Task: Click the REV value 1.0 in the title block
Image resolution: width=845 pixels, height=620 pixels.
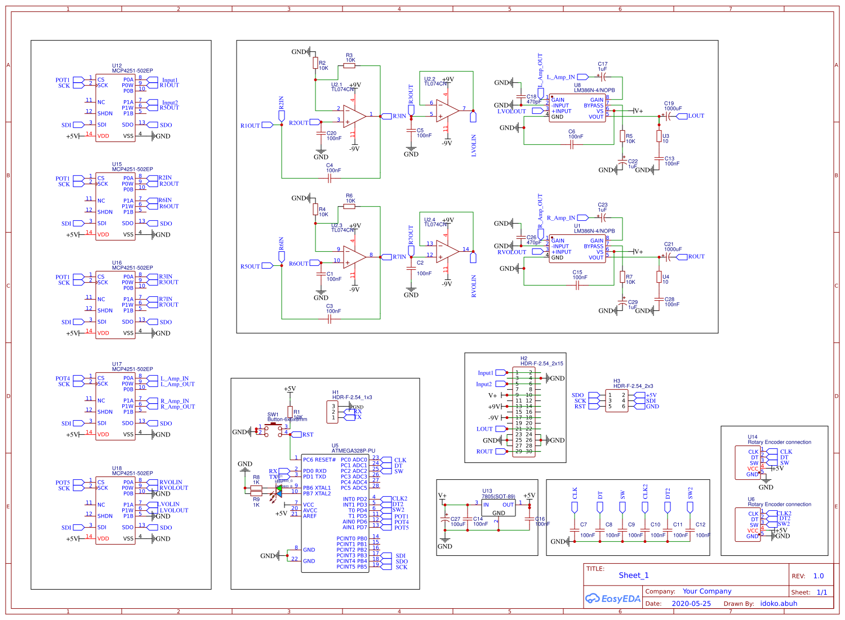Action: (817, 576)
